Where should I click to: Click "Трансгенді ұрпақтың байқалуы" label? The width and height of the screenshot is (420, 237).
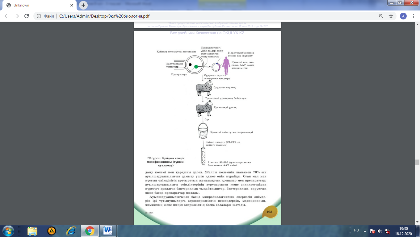click(225, 98)
